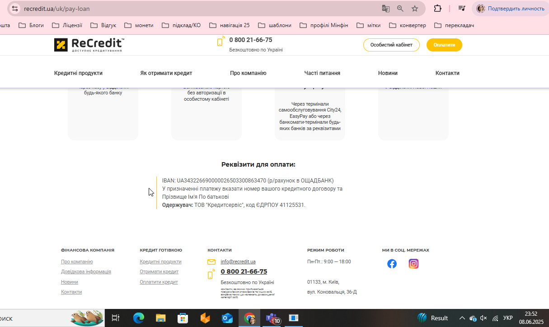Click the muted volume icon in tray
Viewport: 549px width, 327px height.
[x=483, y=318]
